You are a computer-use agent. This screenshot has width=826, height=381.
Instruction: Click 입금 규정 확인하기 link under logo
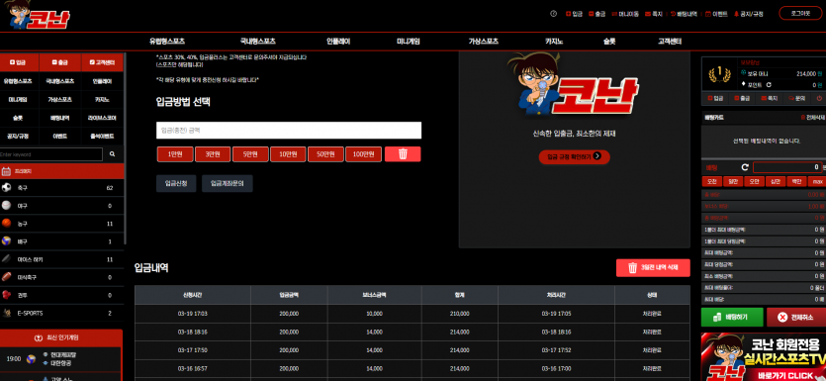[x=574, y=156]
